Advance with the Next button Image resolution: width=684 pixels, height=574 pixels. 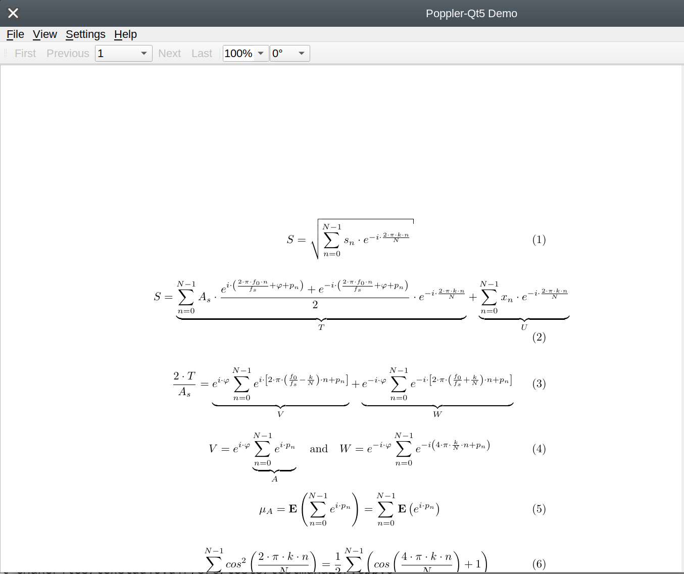click(169, 53)
